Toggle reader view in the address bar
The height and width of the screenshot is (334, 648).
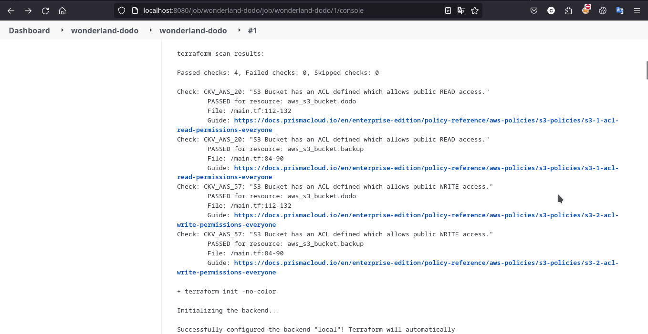(x=448, y=10)
